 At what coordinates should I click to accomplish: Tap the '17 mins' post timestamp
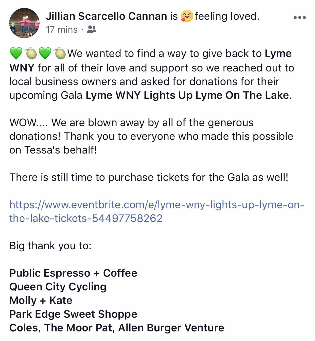click(62, 30)
